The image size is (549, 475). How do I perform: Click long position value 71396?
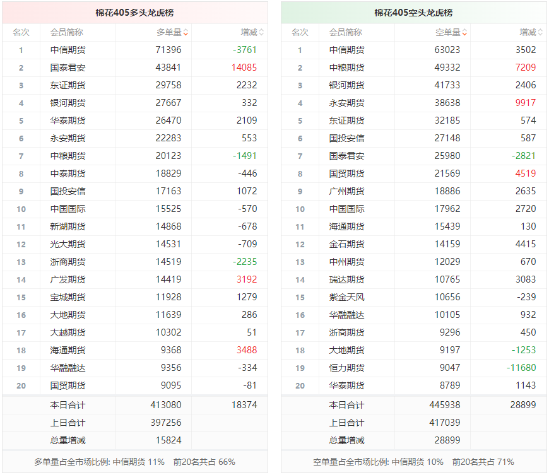tap(168, 50)
